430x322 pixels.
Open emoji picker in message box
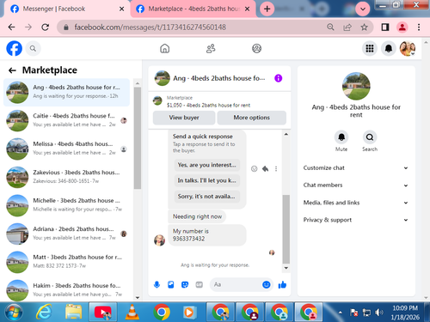pos(267,284)
